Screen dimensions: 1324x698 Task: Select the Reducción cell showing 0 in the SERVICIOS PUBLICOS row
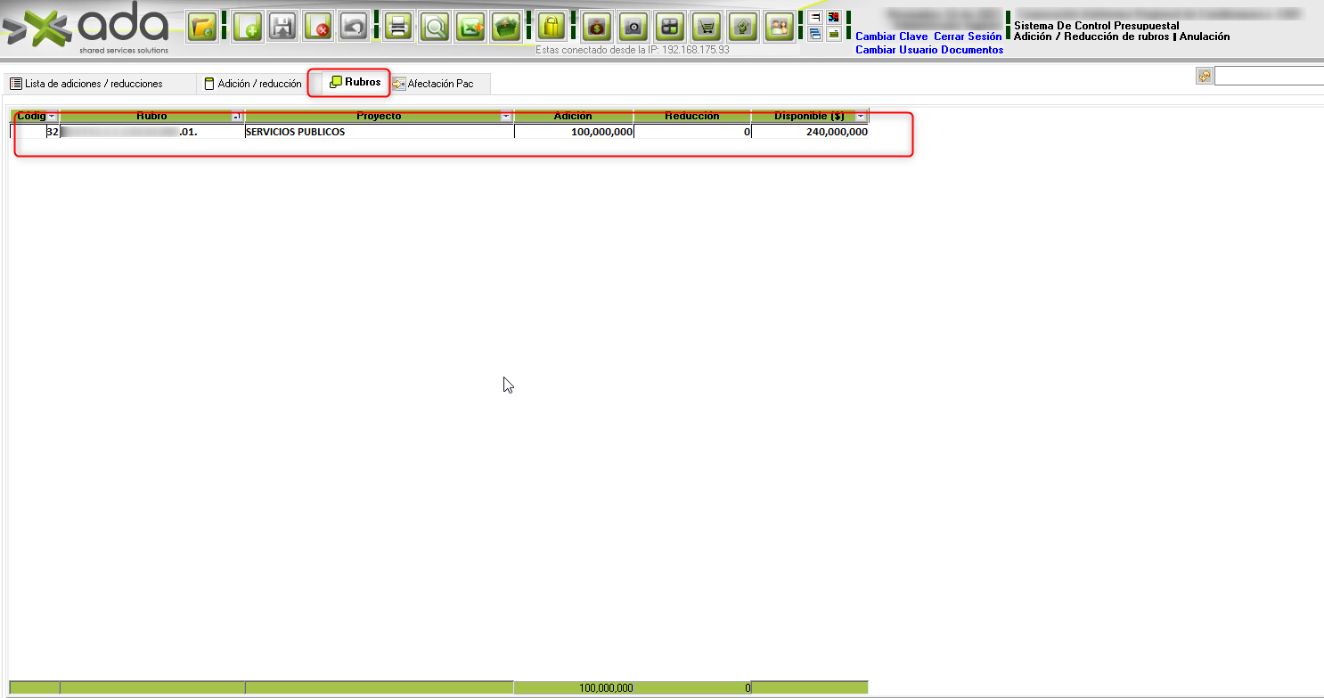pos(692,132)
